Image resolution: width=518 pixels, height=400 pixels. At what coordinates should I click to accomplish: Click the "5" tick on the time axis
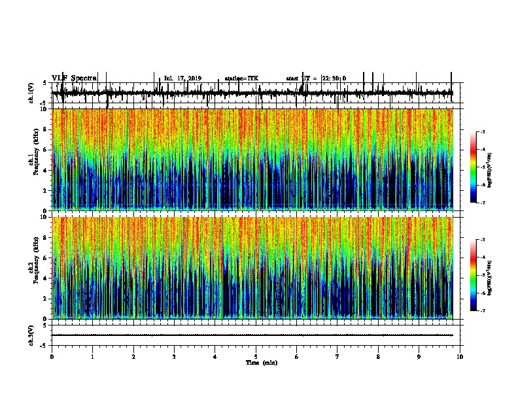click(256, 357)
